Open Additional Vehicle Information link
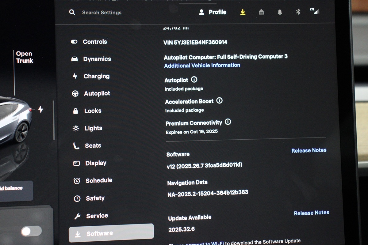Viewport: 368px width, 245px height. (202, 65)
